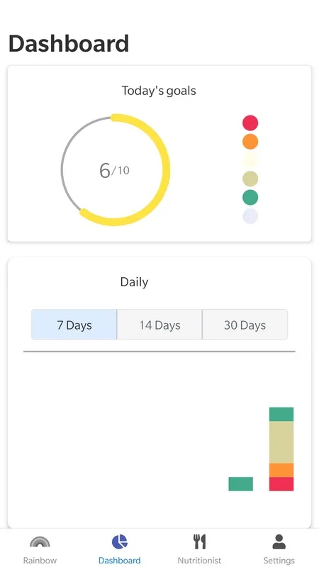The width and height of the screenshot is (319, 567).
Task: Tap the tall bar's tan segment
Action: tap(281, 442)
